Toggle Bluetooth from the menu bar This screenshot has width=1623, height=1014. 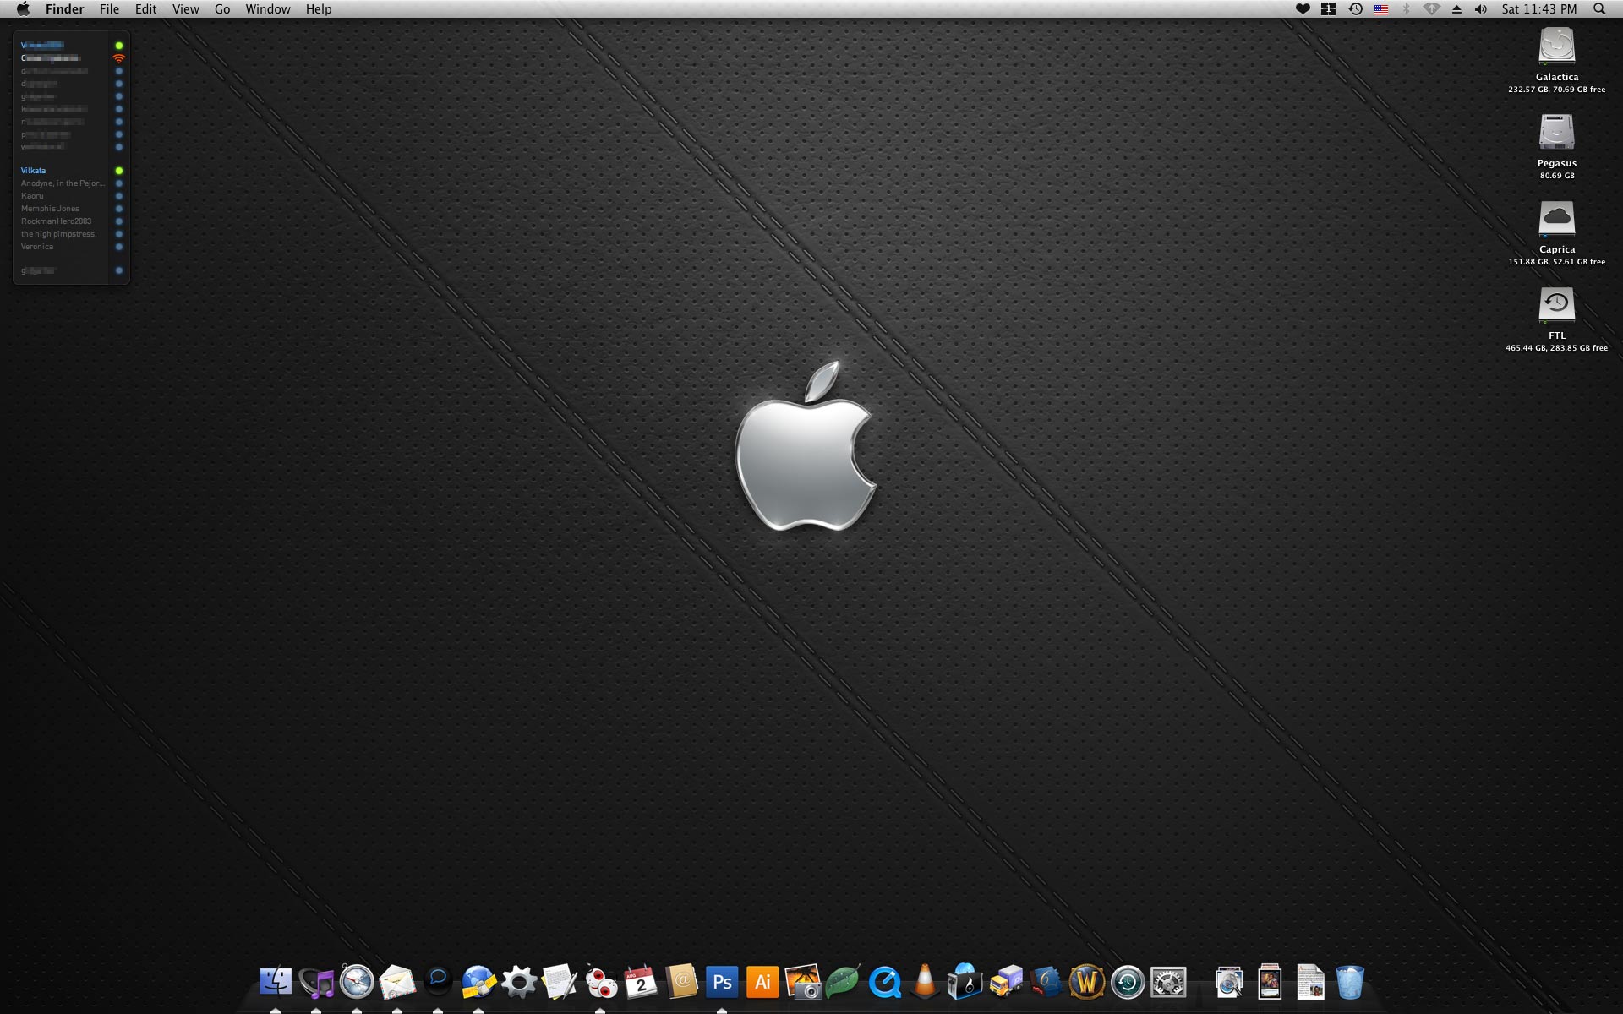point(1407,8)
